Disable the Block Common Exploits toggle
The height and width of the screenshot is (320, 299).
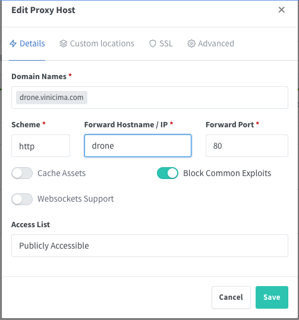(x=168, y=173)
